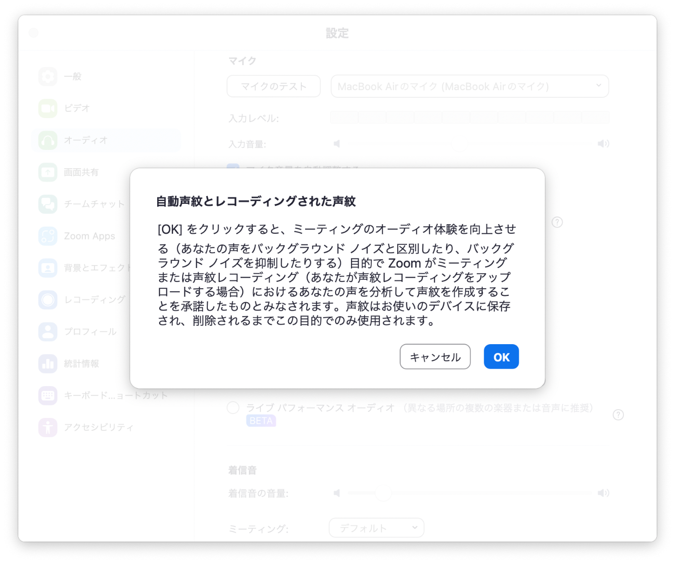Click help icon beside ライブ パフォーマンス オーディオ
This screenshot has height=563, width=675.
click(618, 415)
